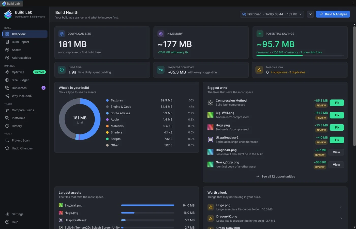The height and width of the screenshot is (229, 356).
Task: Select the Sprite Atlases type row
Action: click(150, 113)
